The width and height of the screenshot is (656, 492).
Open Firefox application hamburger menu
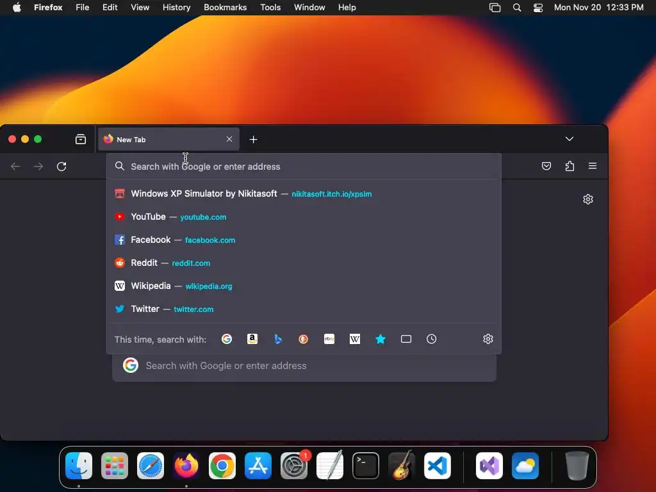(x=593, y=166)
